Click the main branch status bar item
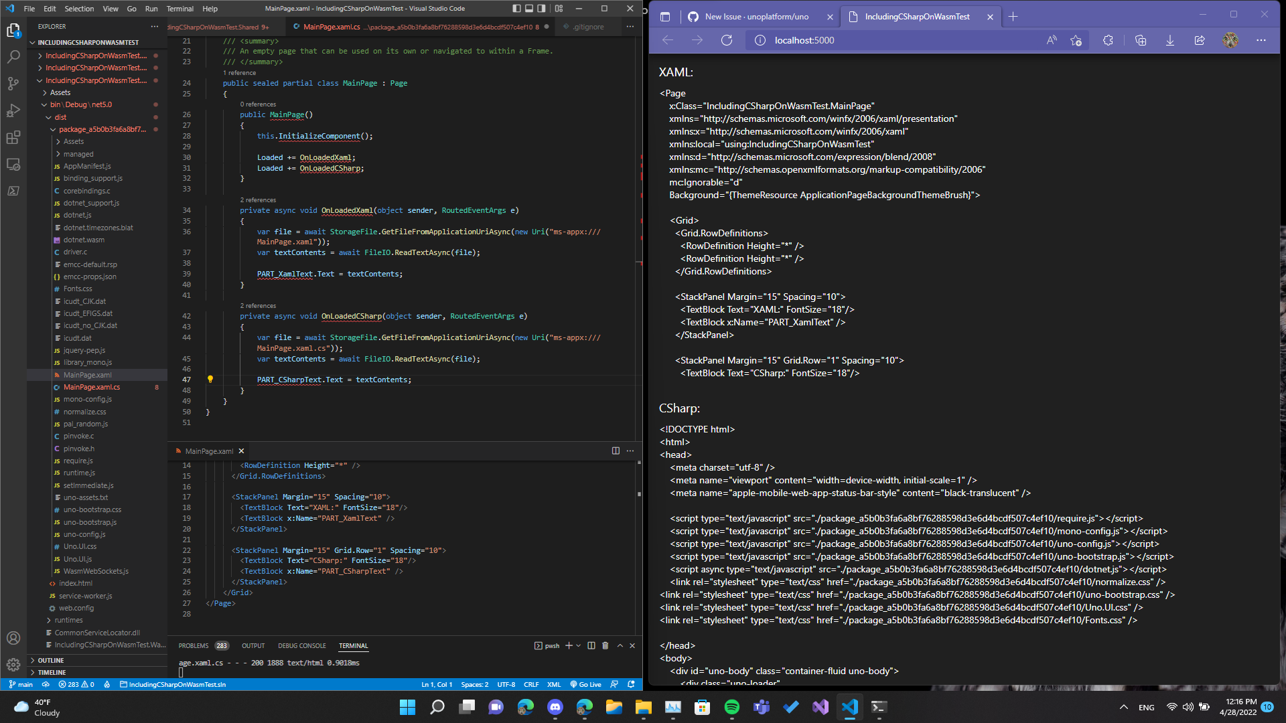This screenshot has width=1286, height=723. coord(20,684)
